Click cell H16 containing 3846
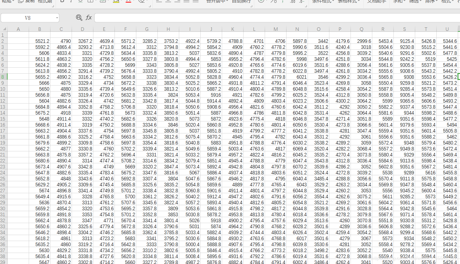460x264 pixels. pyautogui.click(x=168, y=125)
